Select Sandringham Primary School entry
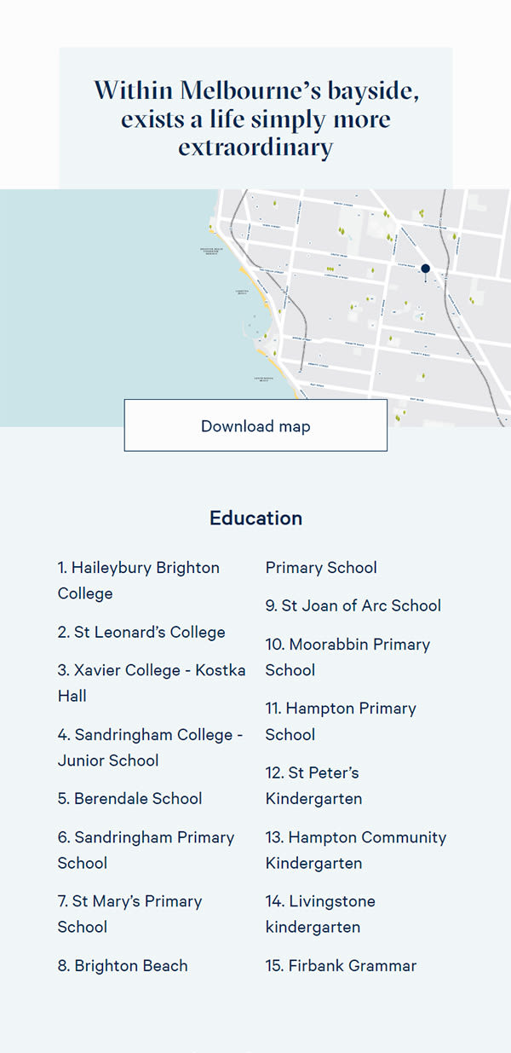 point(146,850)
